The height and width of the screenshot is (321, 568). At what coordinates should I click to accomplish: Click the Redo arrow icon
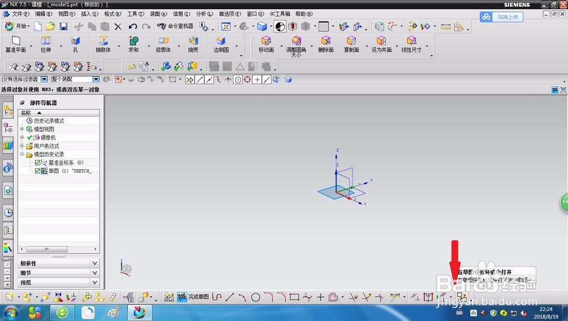pyautogui.click(x=146, y=27)
